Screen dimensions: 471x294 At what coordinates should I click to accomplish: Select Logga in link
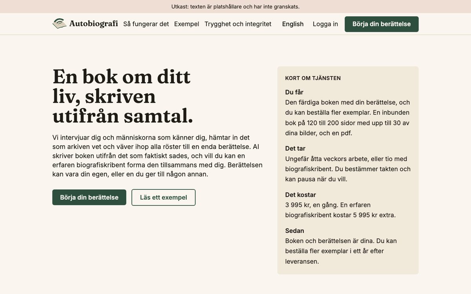point(325,24)
